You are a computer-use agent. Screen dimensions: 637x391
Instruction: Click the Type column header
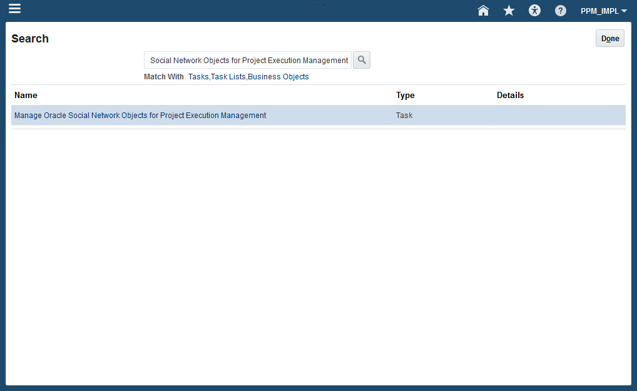pyautogui.click(x=405, y=95)
